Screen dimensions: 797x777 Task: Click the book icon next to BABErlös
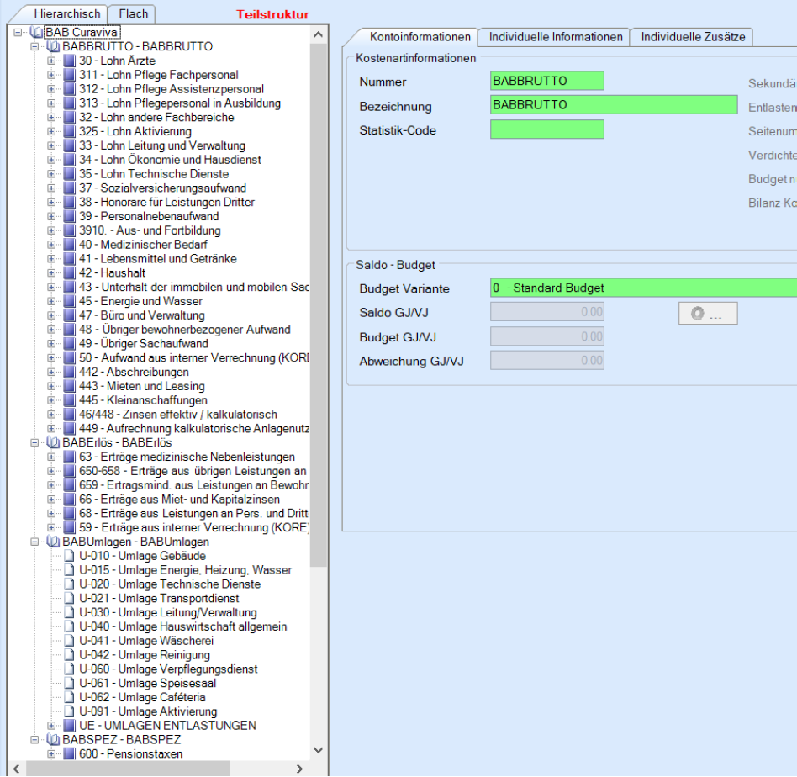coord(53,443)
